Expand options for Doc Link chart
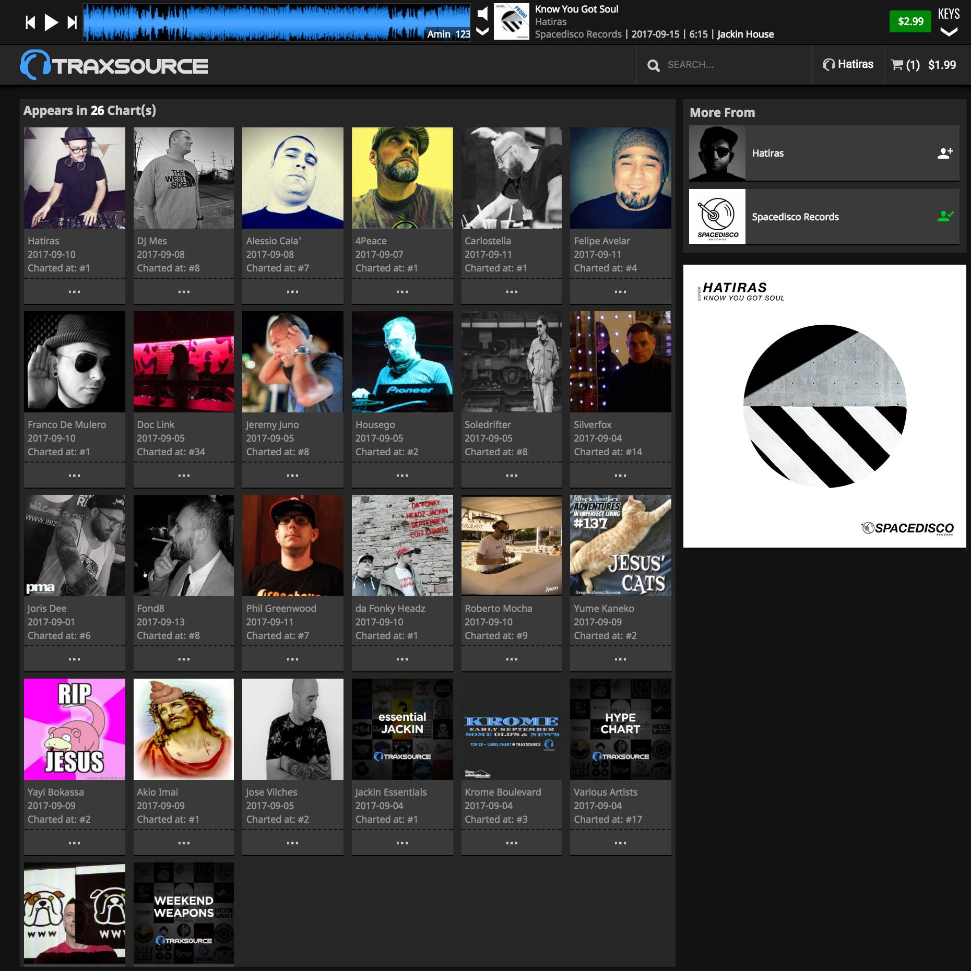The image size is (971, 971). (184, 475)
